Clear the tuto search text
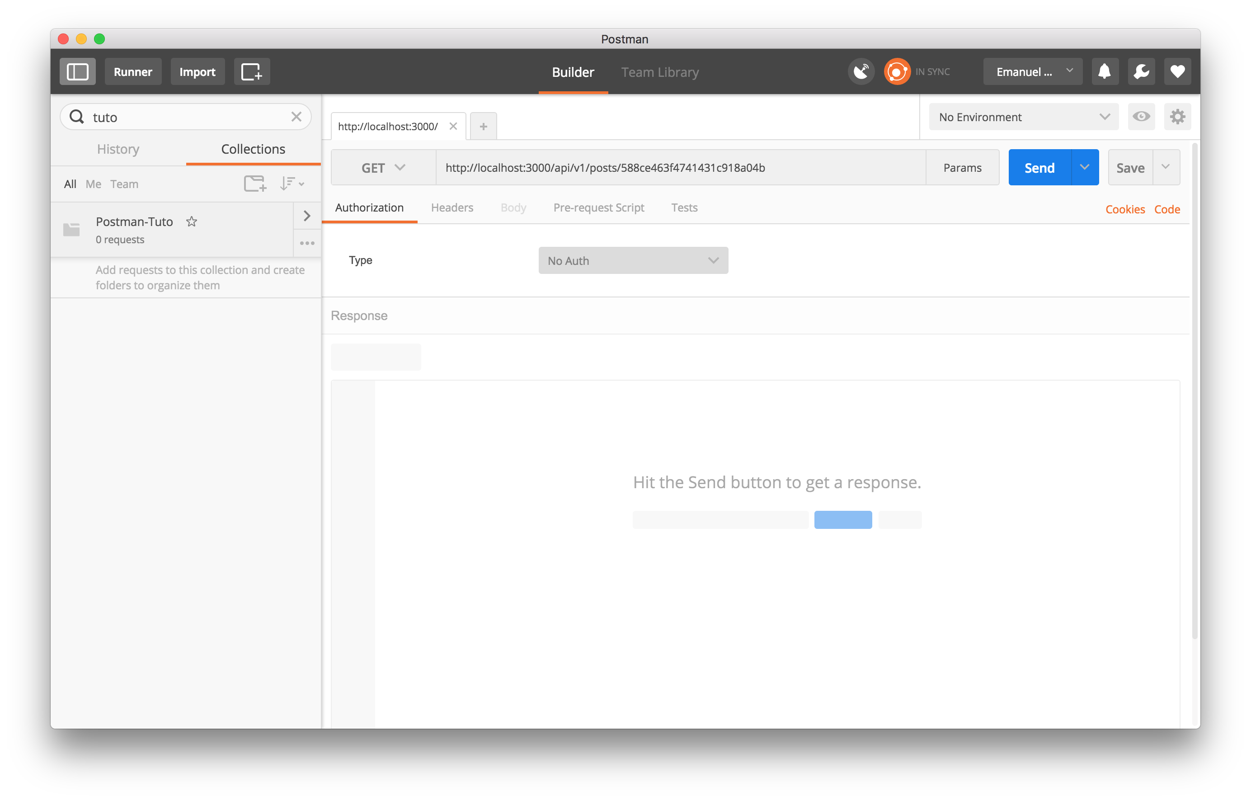Image resolution: width=1251 pixels, height=801 pixels. 296,117
